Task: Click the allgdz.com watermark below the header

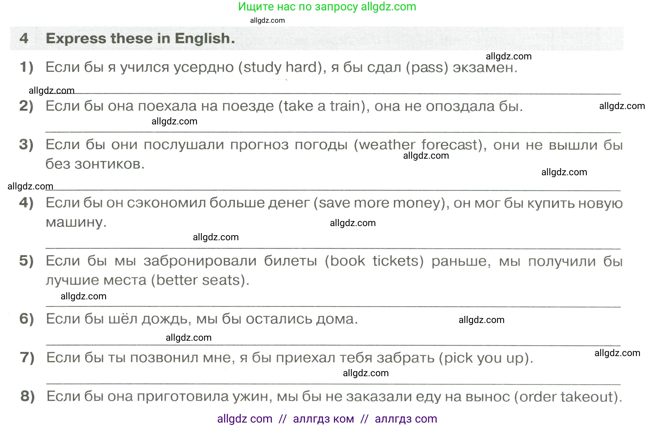Action: pyautogui.click(x=267, y=20)
